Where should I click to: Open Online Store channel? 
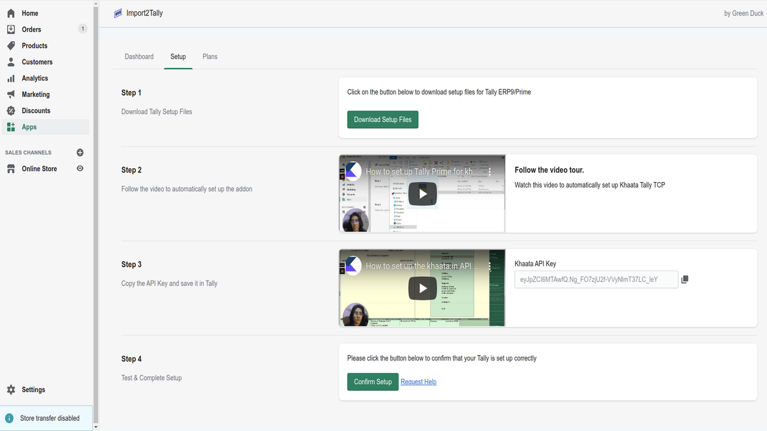point(40,169)
